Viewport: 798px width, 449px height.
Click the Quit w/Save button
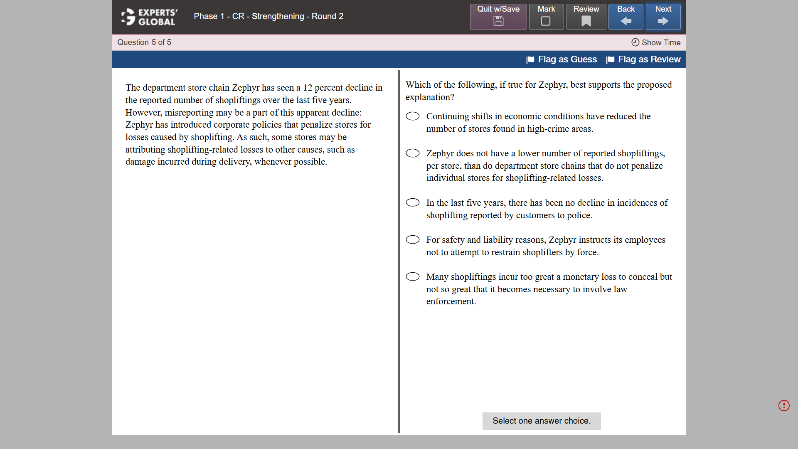click(498, 17)
